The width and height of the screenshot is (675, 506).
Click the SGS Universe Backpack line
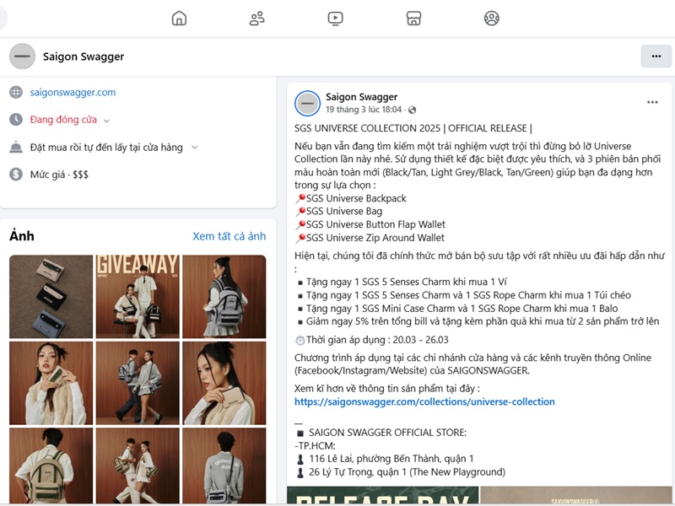[x=351, y=198]
